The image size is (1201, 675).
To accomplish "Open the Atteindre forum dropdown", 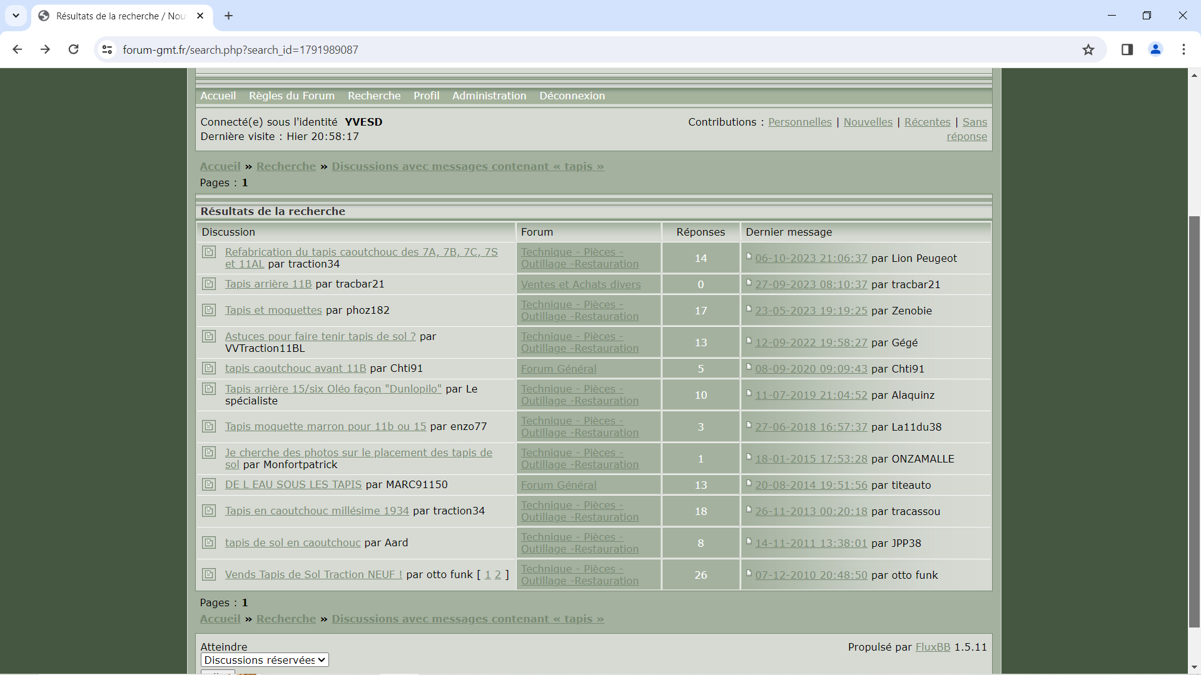I will tap(265, 660).
